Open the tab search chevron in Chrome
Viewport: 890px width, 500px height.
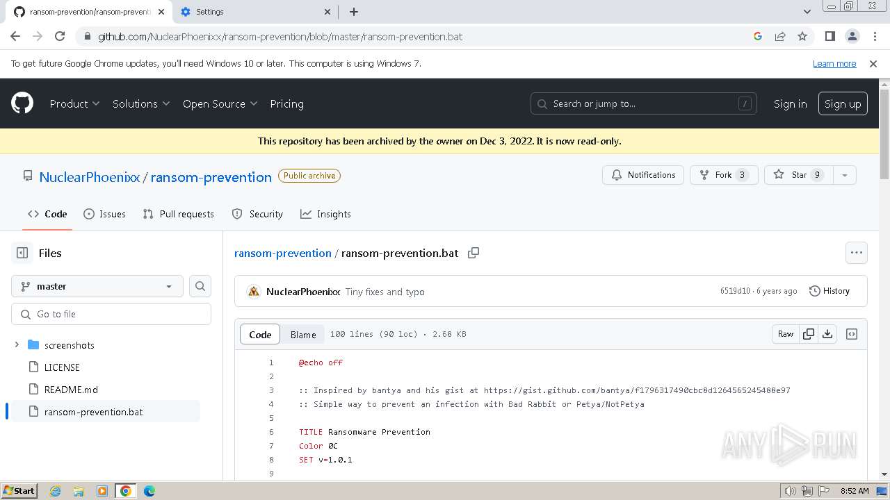(x=807, y=12)
